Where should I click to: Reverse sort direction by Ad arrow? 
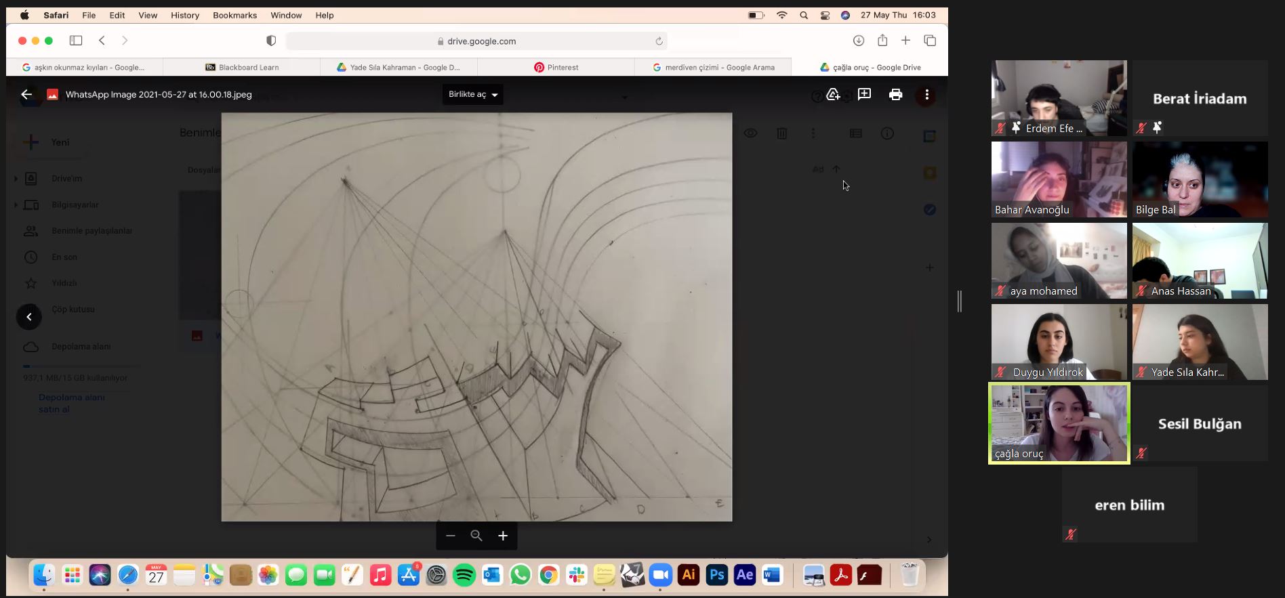(x=836, y=169)
